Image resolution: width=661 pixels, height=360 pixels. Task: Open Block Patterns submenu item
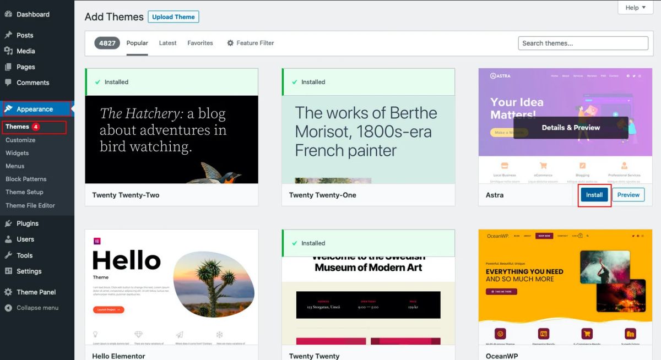click(26, 179)
